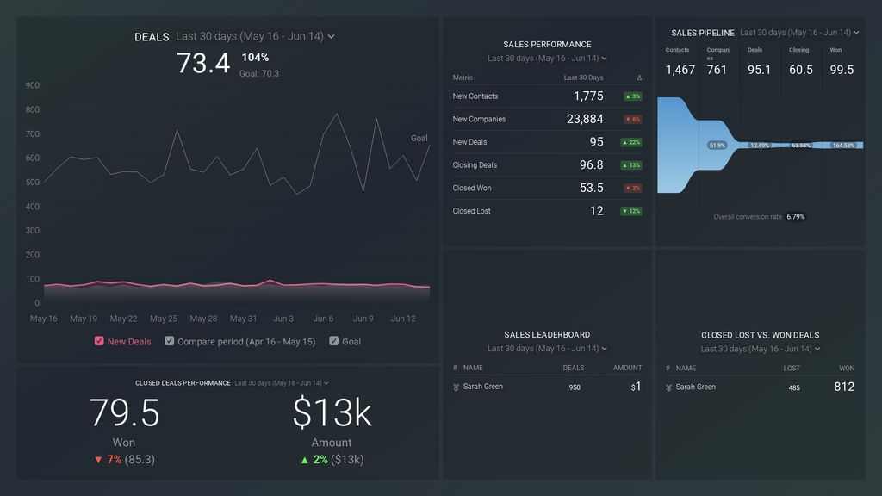The width and height of the screenshot is (882, 496).
Task: Click the 73.4 deals metric value
Action: 204,63
